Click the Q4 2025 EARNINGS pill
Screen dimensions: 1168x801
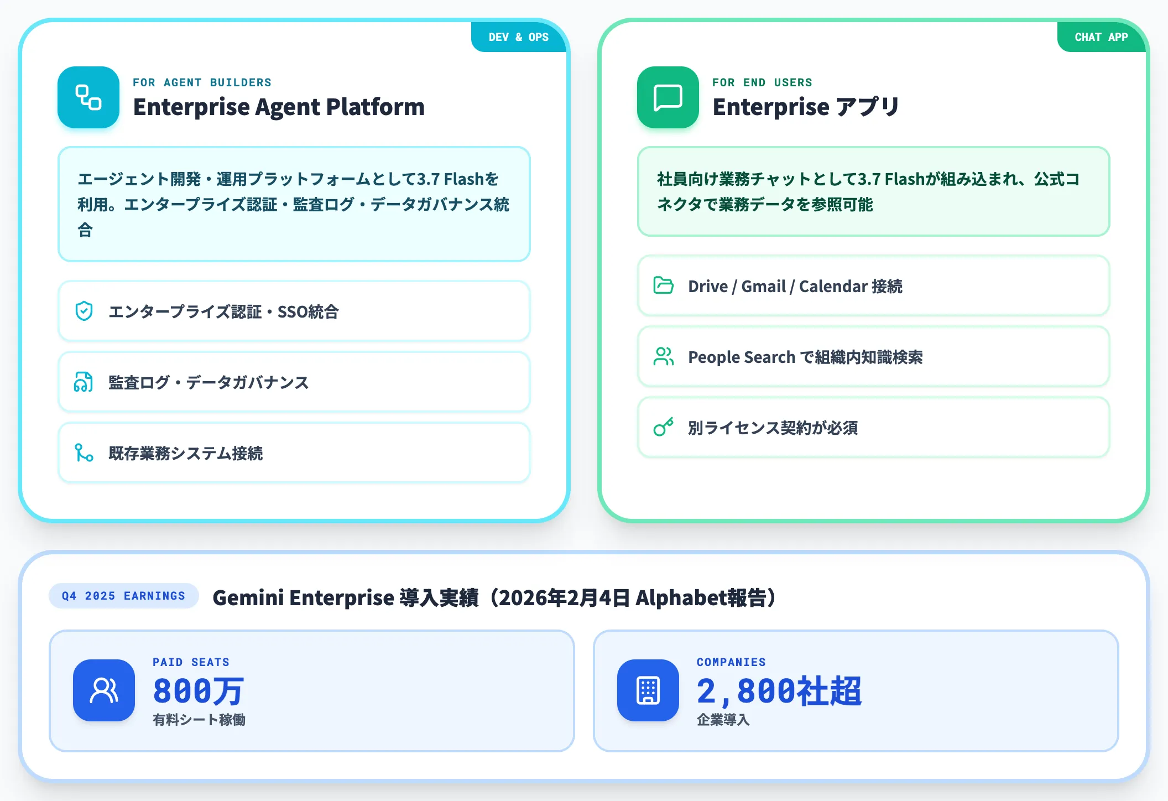click(124, 596)
